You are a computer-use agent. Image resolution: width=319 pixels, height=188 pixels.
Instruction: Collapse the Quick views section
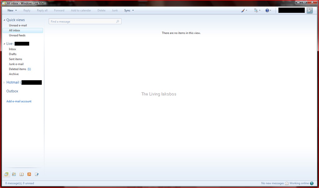click(4, 20)
